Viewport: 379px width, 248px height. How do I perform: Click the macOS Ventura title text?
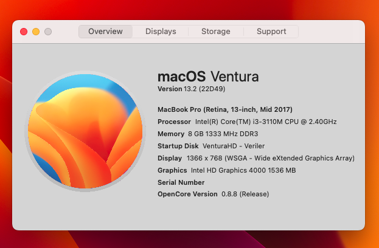point(208,77)
